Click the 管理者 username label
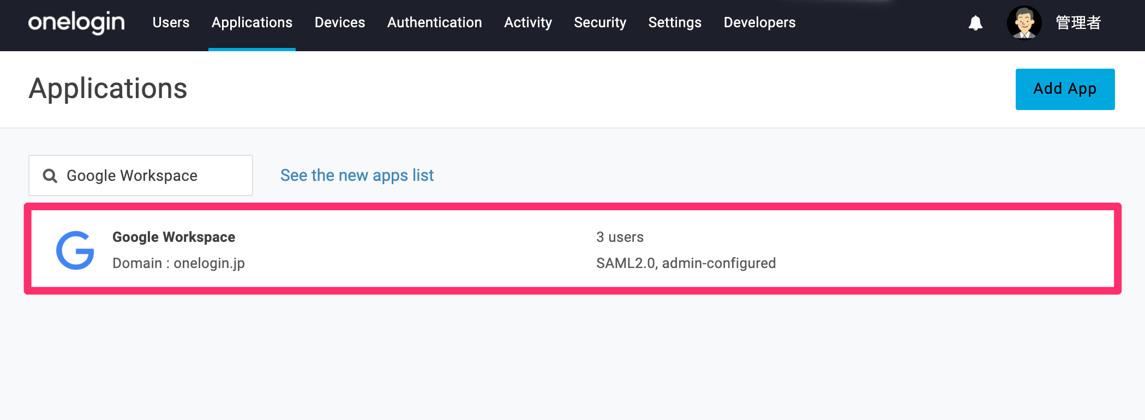The height and width of the screenshot is (420, 1145). pyautogui.click(x=1078, y=23)
